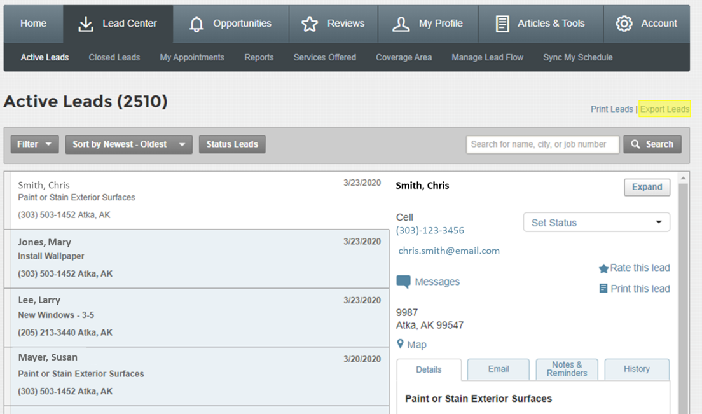Open the Reviews menu label
Screen dimensions: 702x414
click(x=346, y=24)
